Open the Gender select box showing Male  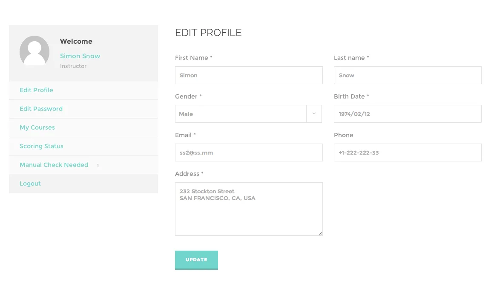pos(241,114)
